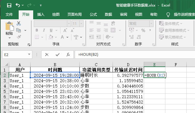Screen dimensions: 195x113
Task: Expand the 粘贴 paste options arrow
Action: point(9,38)
